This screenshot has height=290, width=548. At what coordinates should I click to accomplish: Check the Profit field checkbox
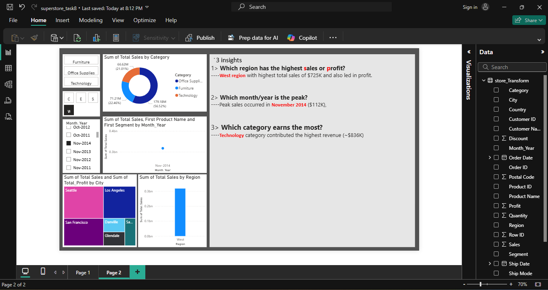[496, 206]
